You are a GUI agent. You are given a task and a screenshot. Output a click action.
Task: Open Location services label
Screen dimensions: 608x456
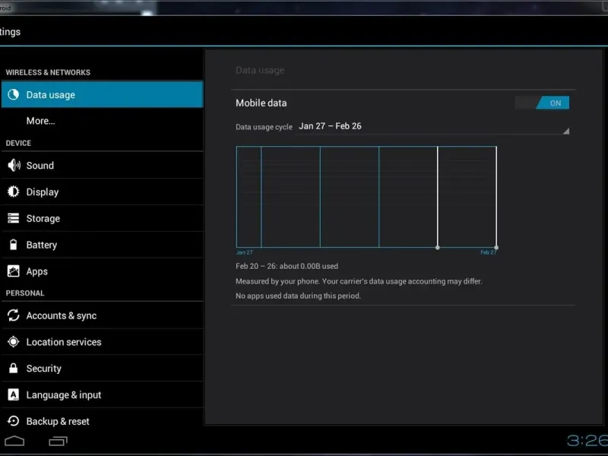pos(64,342)
